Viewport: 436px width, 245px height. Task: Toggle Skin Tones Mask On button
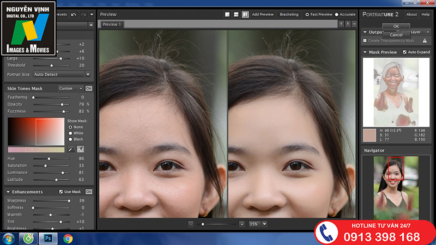tap(89, 88)
